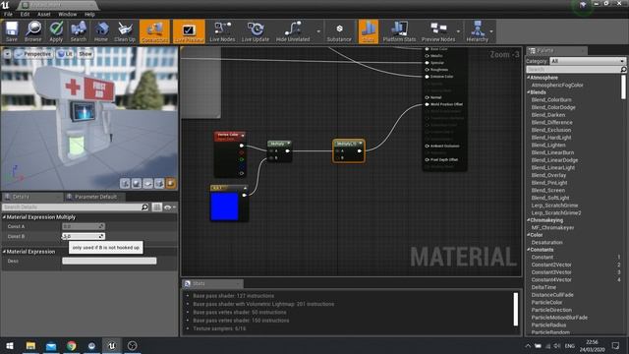Select Constant3Vector in the palette

551,272
